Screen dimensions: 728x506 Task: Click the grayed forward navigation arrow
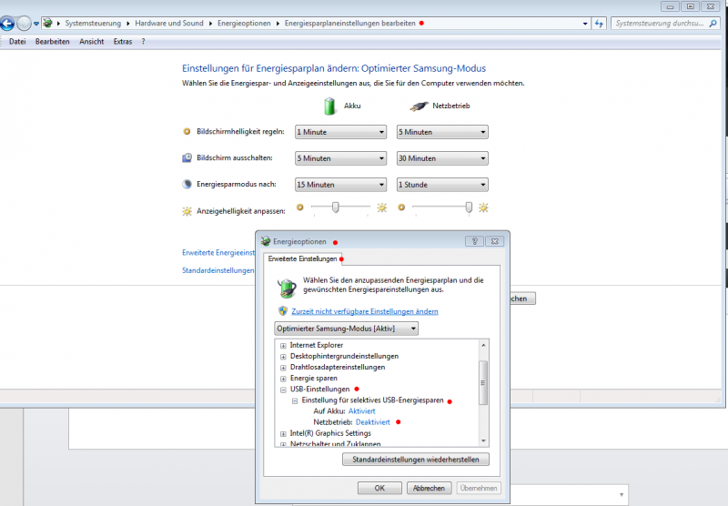click(24, 23)
